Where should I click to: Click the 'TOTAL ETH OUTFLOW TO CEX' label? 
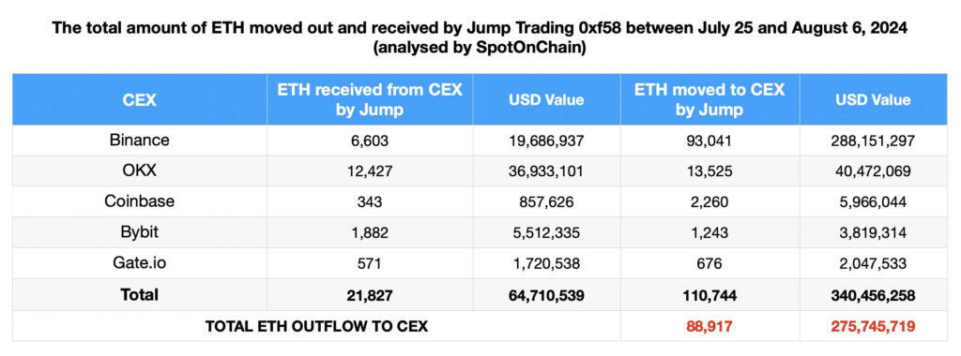(x=316, y=326)
